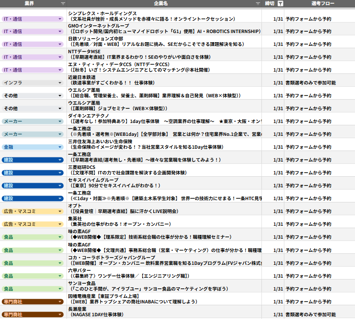Viewport: 355px width, 319px height.
Task: Open 建設 dropdown for 一条工務店 早期選考直結 row
Action: coord(60,160)
